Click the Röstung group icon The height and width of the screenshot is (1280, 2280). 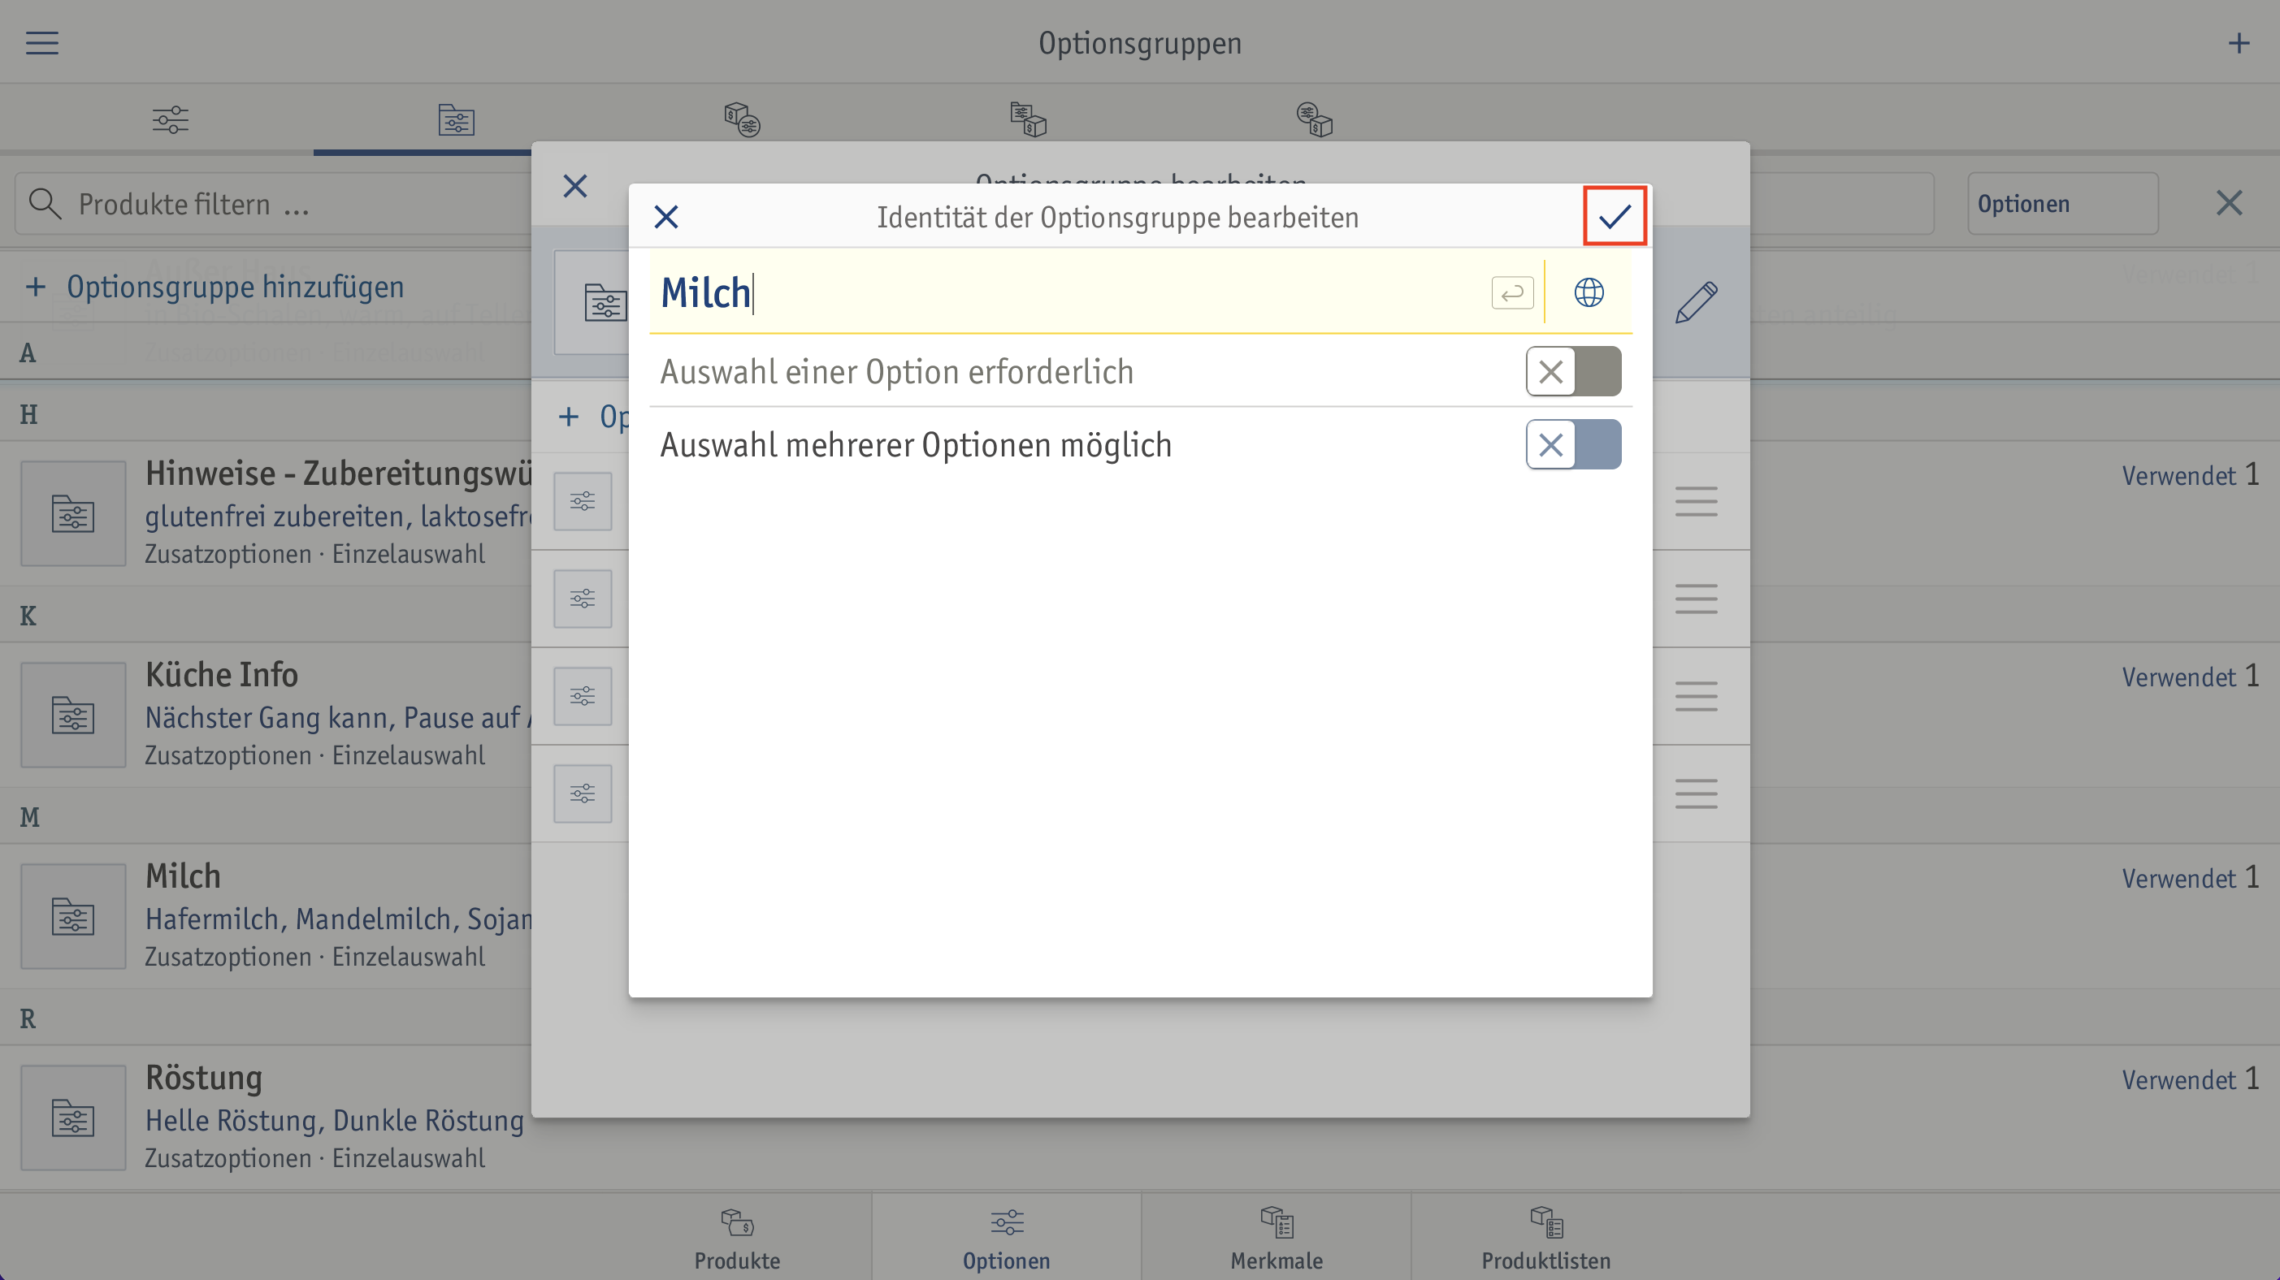click(73, 1118)
